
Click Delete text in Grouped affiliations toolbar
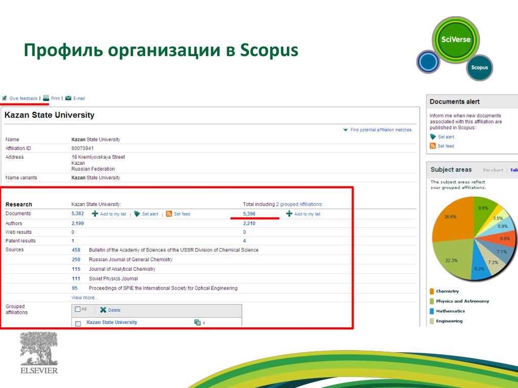click(x=114, y=310)
